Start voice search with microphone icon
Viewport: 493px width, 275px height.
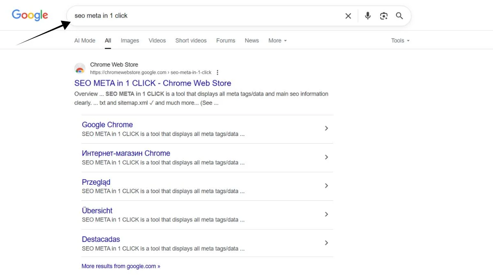point(368,16)
